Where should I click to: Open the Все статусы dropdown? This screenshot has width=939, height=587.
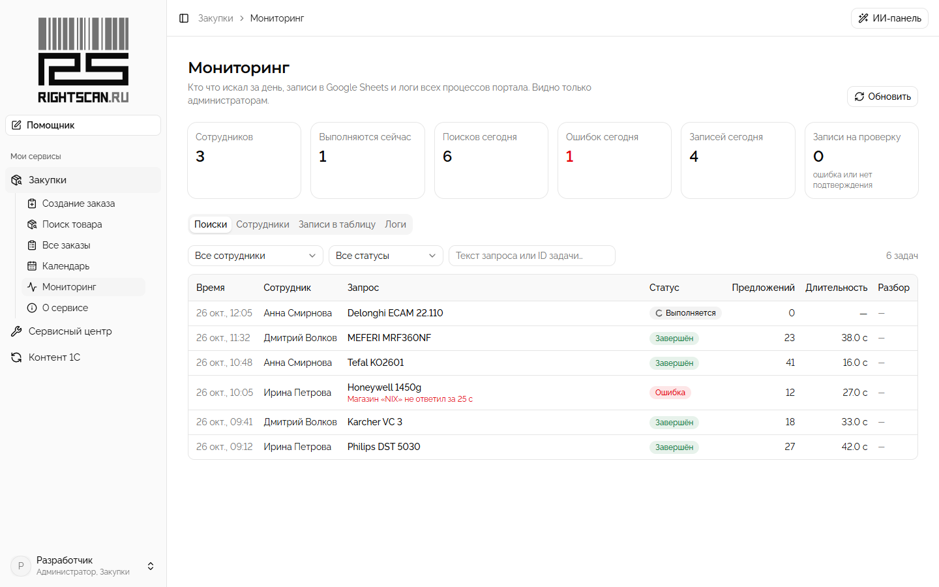(x=386, y=256)
